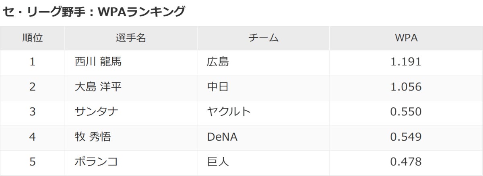Image resolution: width=483 pixels, height=176 pixels.
Task: Click the 巨人 team cell
Action: click(x=218, y=162)
